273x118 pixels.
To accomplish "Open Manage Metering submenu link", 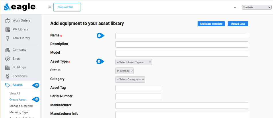I will 21,106.
